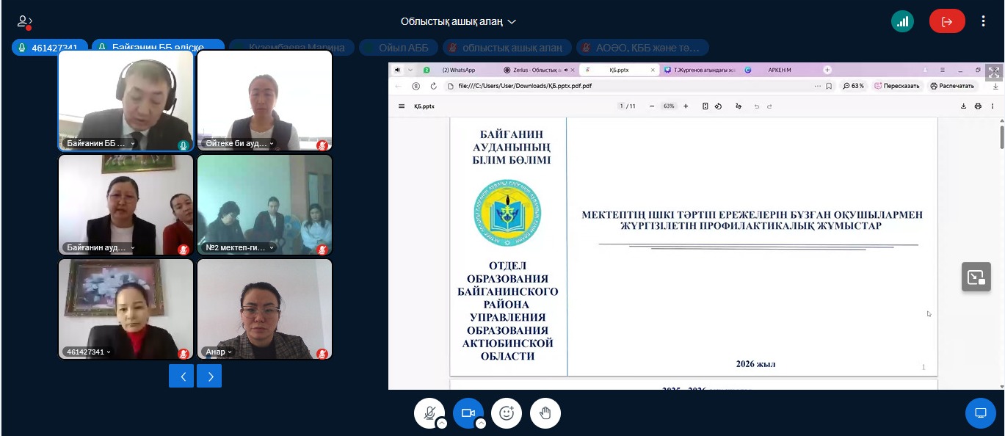Open the smiley reactions button
The width and height of the screenshot is (1005, 436).
[x=506, y=413]
